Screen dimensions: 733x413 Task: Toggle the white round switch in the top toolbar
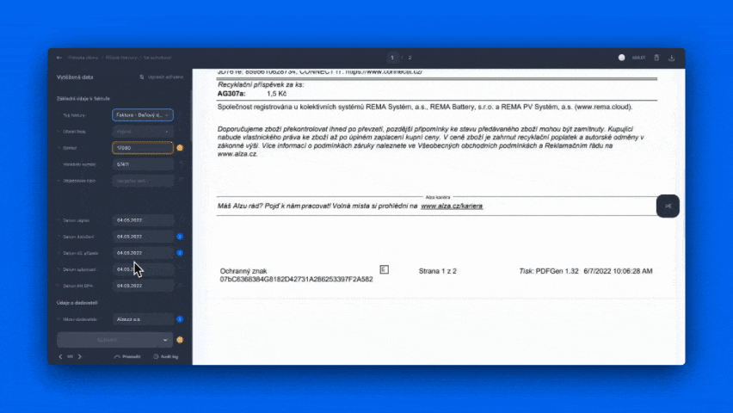[x=622, y=58]
